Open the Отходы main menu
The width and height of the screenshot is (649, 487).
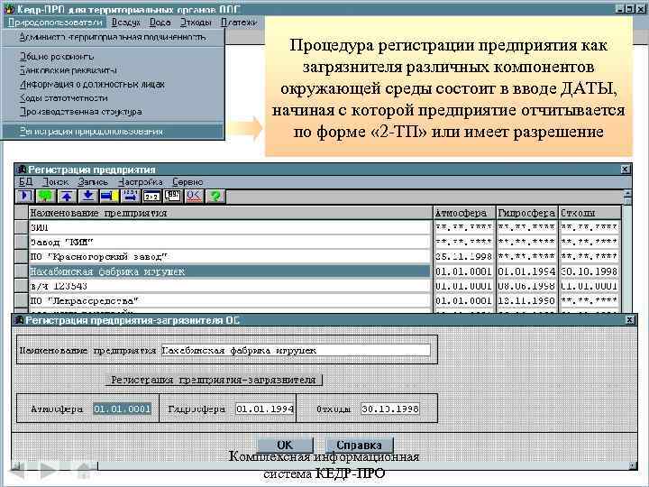pos(196,23)
